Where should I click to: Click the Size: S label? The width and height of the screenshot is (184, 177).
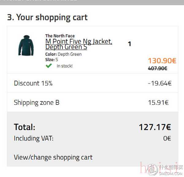click(52, 60)
